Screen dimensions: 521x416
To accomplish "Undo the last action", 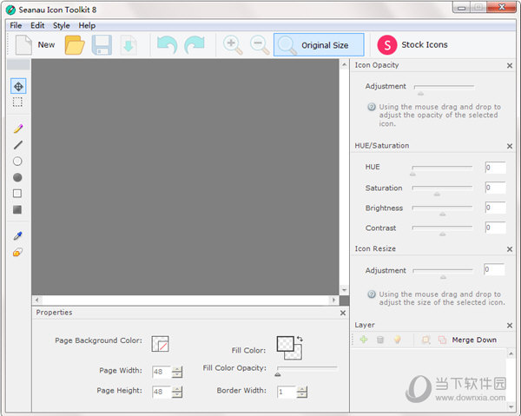I will (167, 45).
